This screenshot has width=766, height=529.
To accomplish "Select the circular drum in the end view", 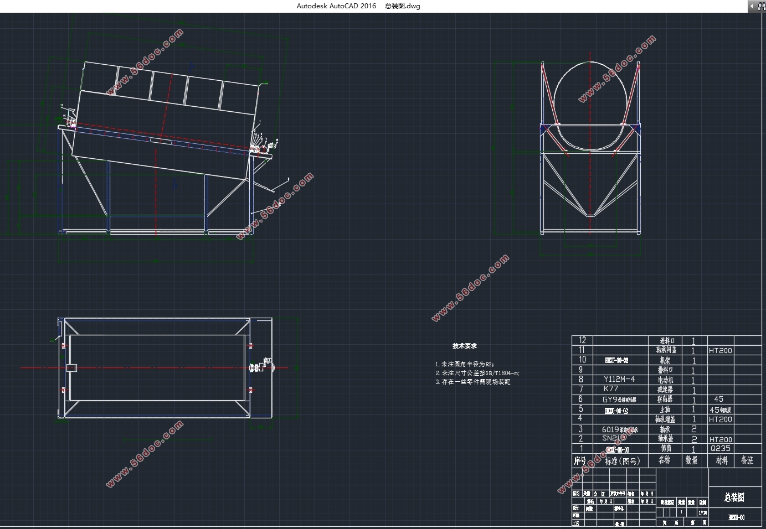I will tap(591, 105).
